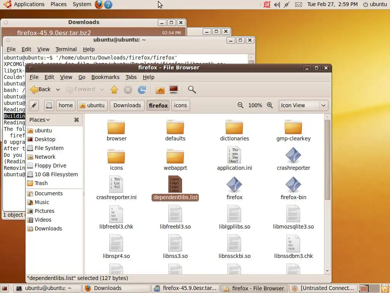Open Music bookmark in sidebar
The image size is (390, 293).
(42, 202)
